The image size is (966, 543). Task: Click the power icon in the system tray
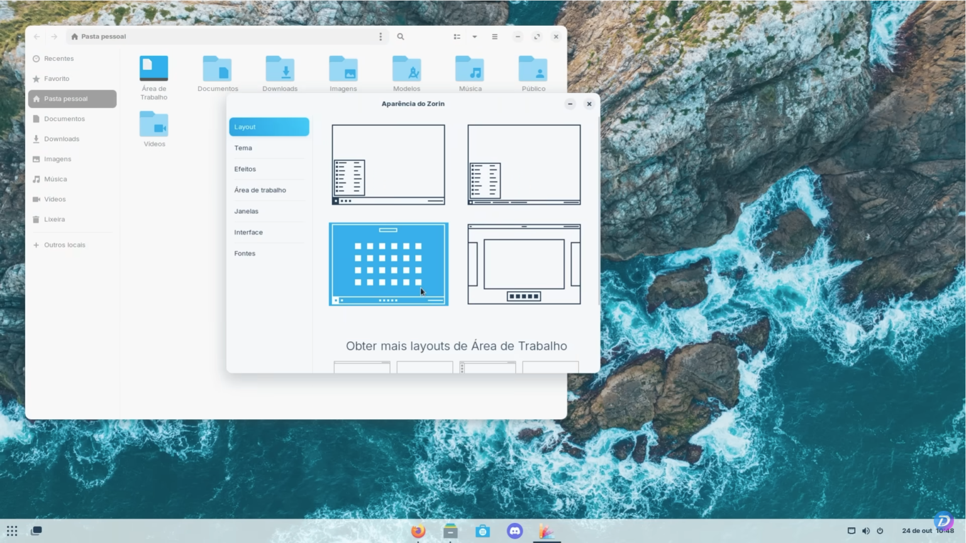pos(880,530)
